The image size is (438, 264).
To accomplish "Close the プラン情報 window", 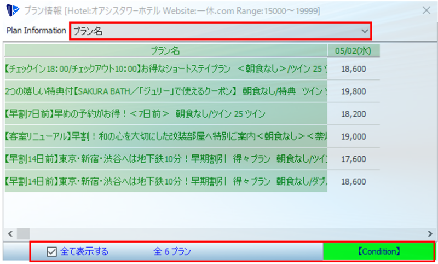I will tap(426, 10).
